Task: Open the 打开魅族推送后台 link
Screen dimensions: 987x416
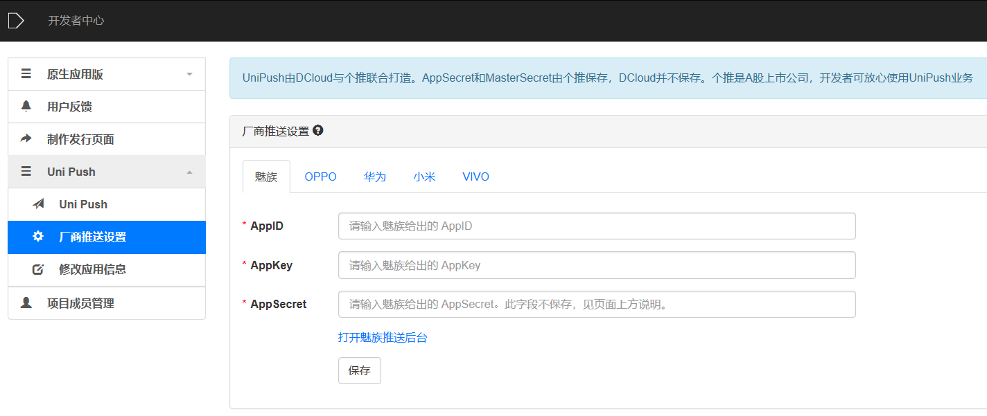Action: coord(383,337)
